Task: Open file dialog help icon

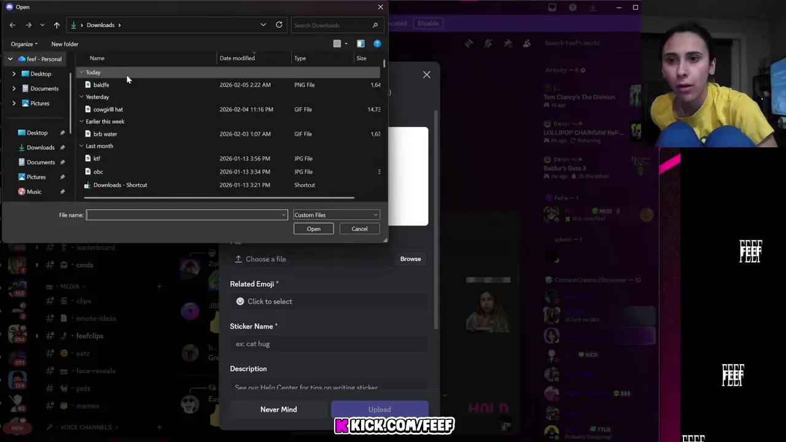Action: 377,44
